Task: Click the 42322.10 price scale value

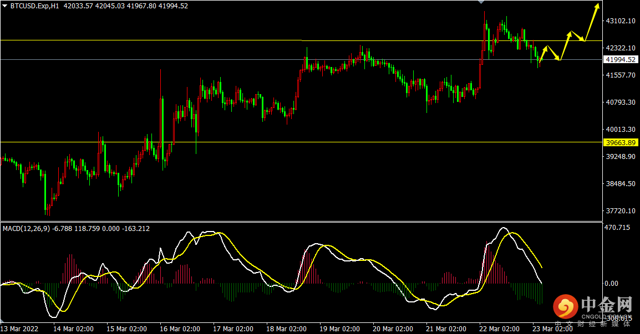Action: pos(621,48)
